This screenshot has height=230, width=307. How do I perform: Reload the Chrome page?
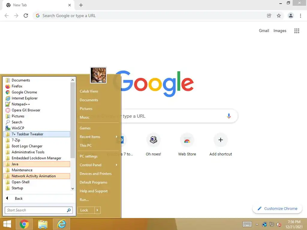click(26, 16)
